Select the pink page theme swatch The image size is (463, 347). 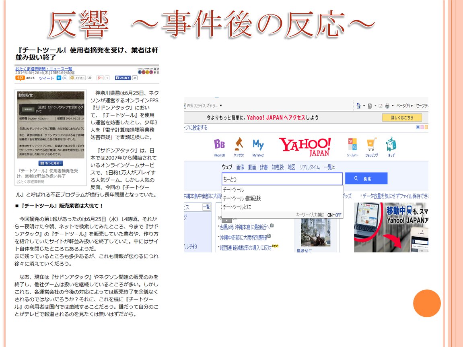422,127
